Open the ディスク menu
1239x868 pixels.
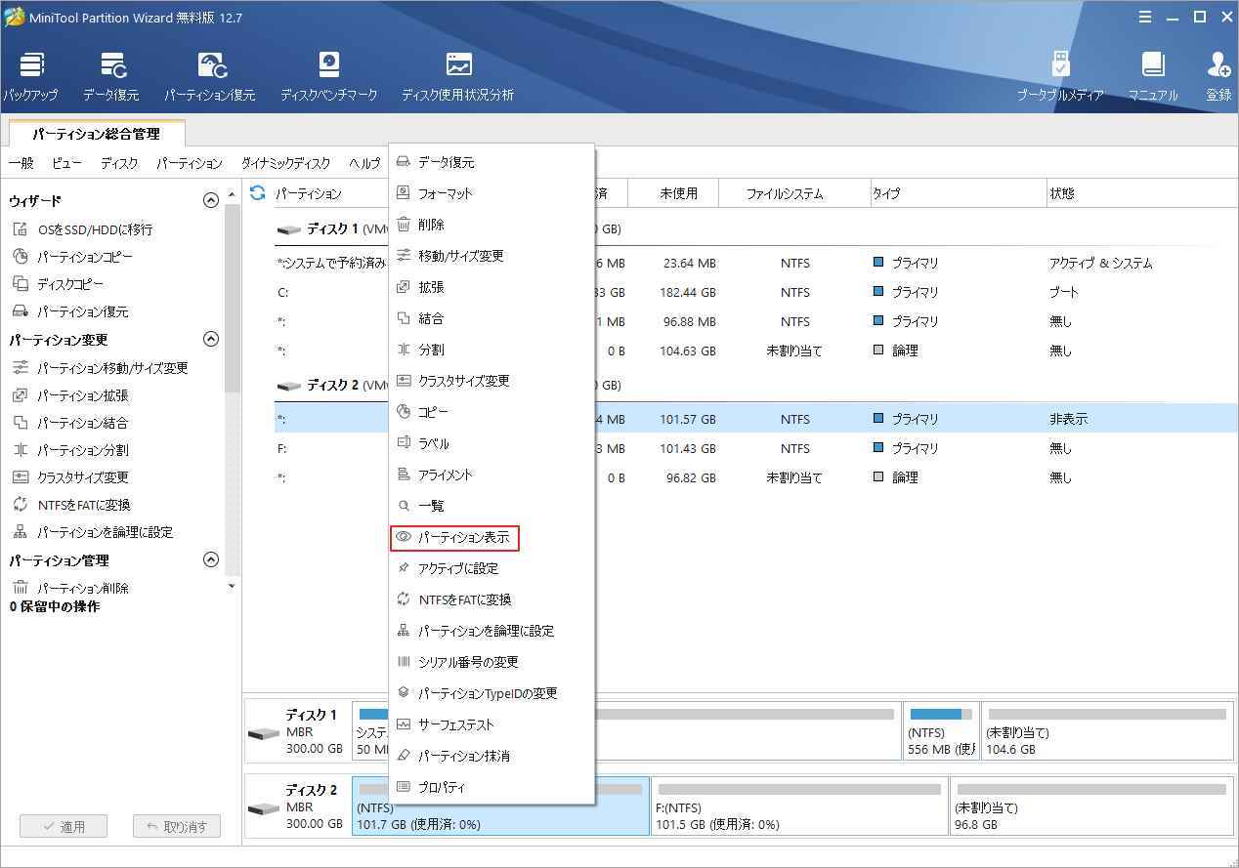click(x=118, y=163)
